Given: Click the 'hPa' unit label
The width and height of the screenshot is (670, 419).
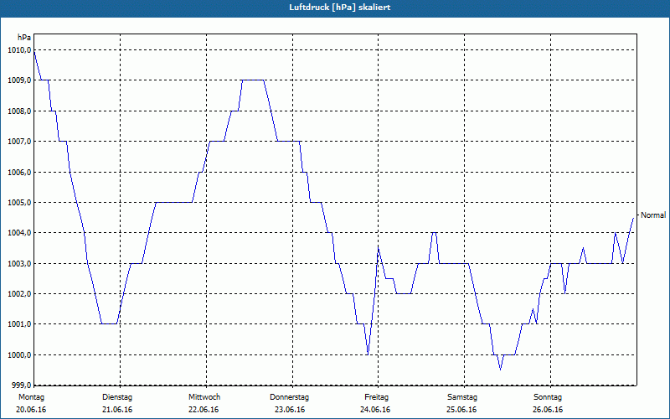Looking at the screenshot, I should tap(24, 38).
